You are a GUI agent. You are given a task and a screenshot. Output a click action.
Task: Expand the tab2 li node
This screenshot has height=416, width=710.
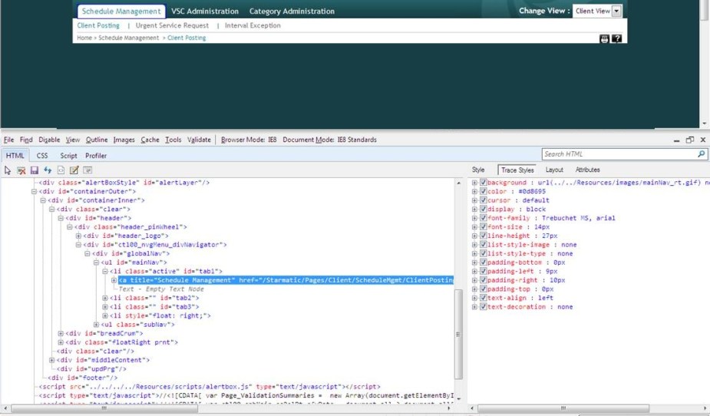105,298
